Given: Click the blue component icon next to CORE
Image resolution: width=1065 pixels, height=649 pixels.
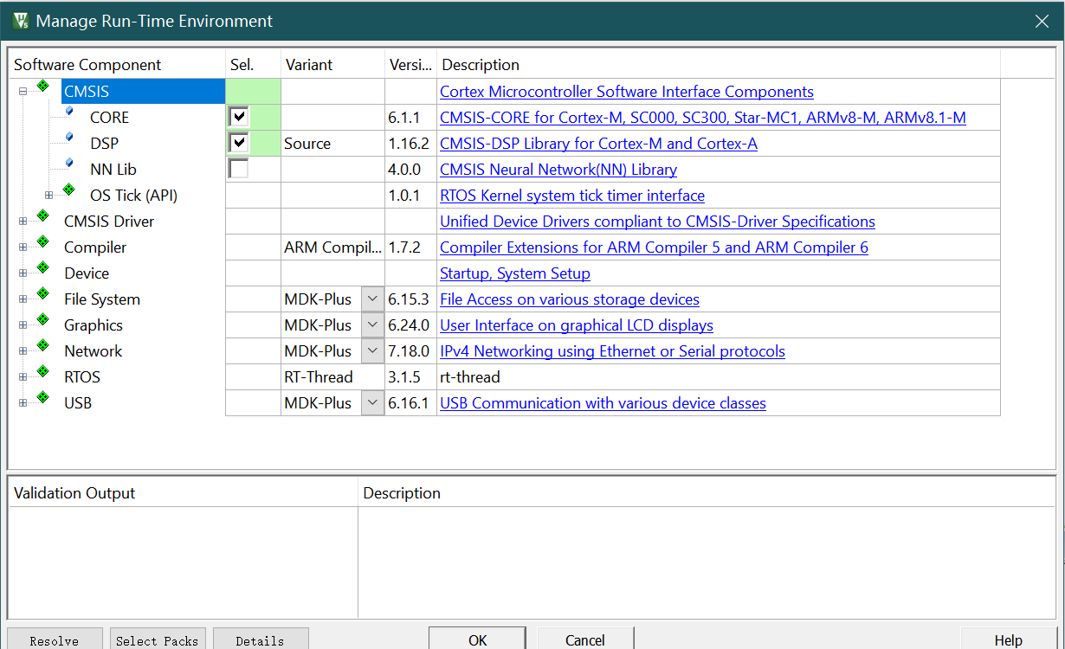Looking at the screenshot, I should (x=69, y=111).
